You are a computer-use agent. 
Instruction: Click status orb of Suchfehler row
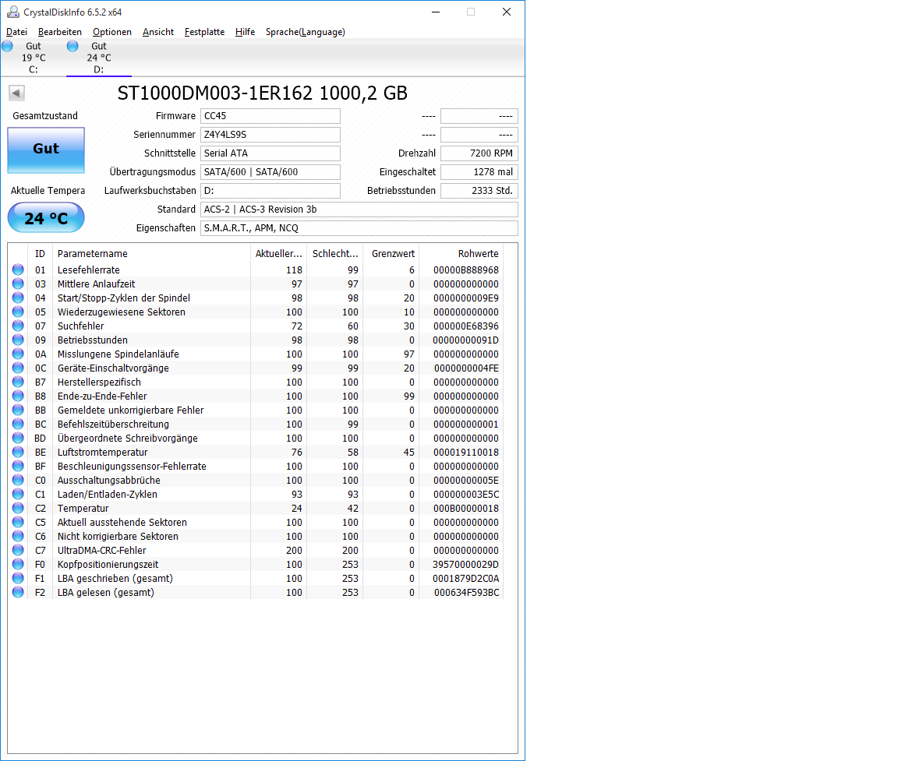[x=19, y=326]
